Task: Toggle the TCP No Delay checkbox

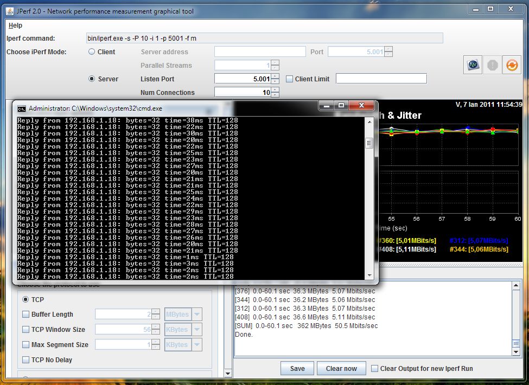Action: click(26, 360)
